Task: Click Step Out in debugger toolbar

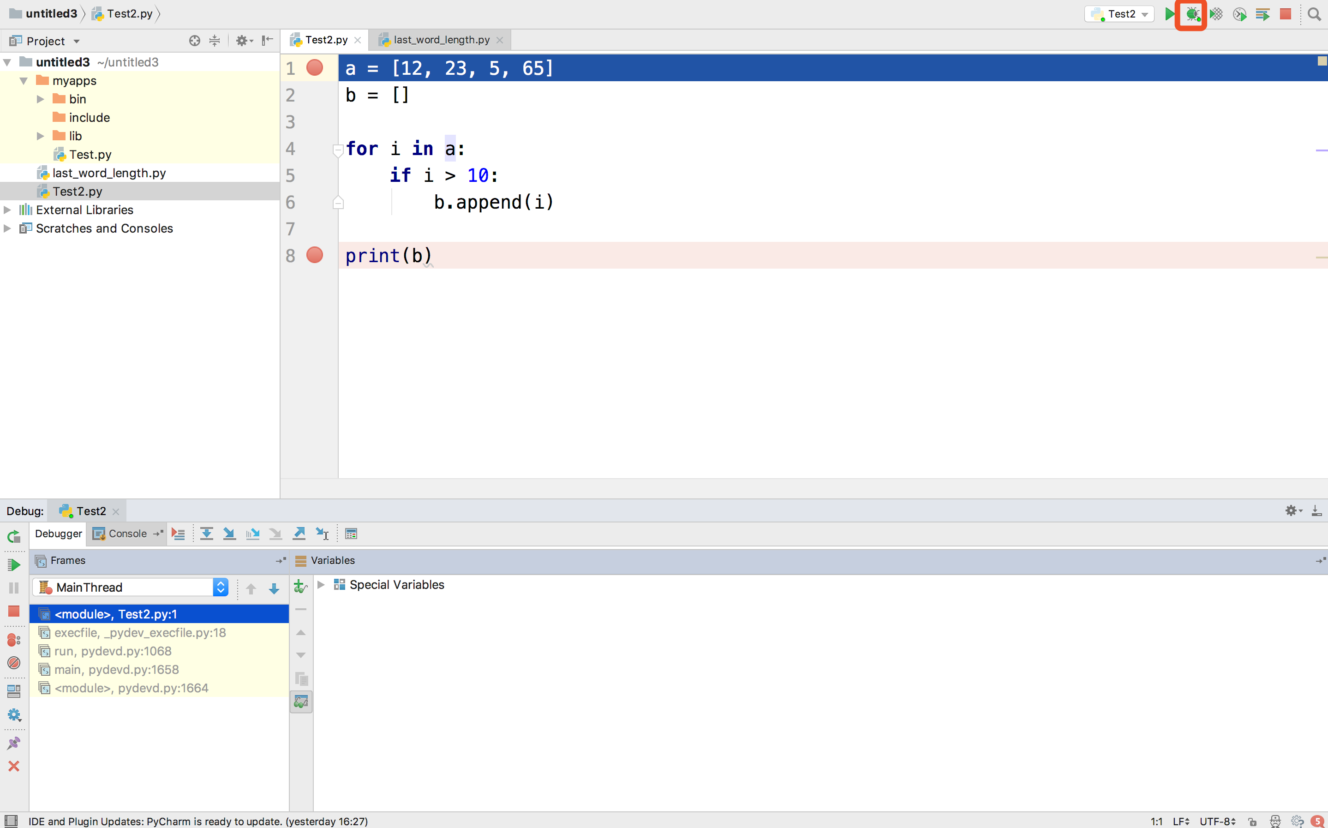Action: tap(299, 534)
